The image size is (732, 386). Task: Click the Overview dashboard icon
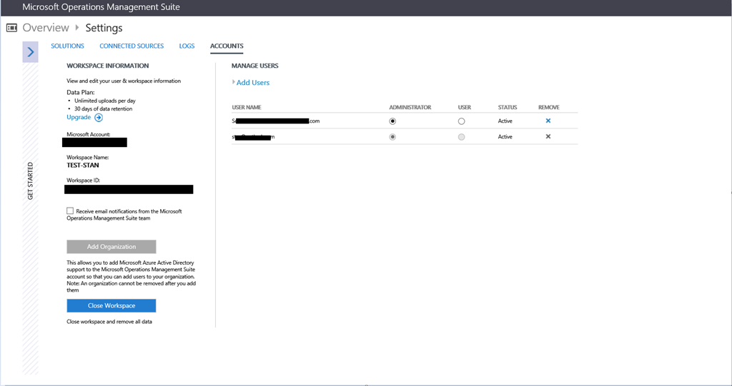pyautogui.click(x=11, y=28)
